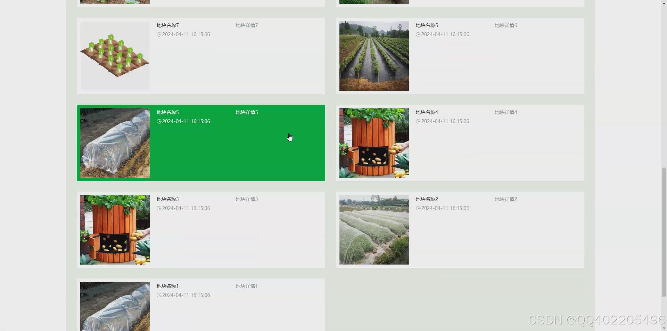667x331 pixels.
Task: Open the 地块名称7 plot title
Action: tap(167, 25)
